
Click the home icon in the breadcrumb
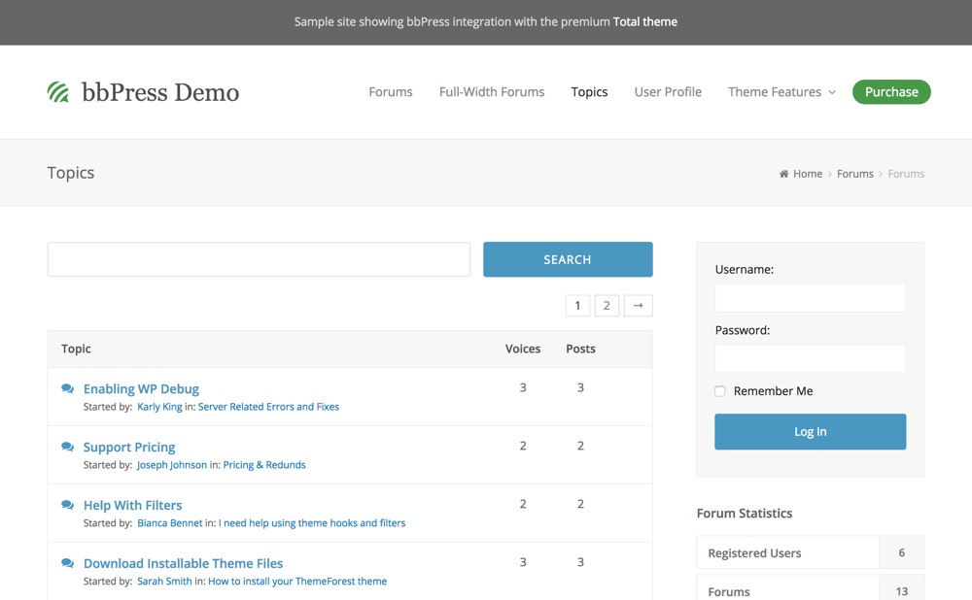coord(783,174)
